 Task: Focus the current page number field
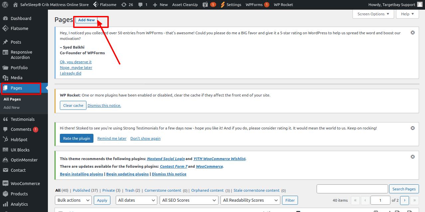[x=380, y=200]
